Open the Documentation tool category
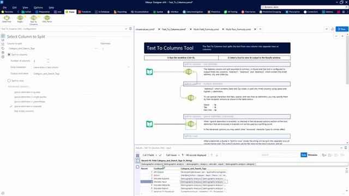The height and width of the screenshot is (196, 349). 140,12
